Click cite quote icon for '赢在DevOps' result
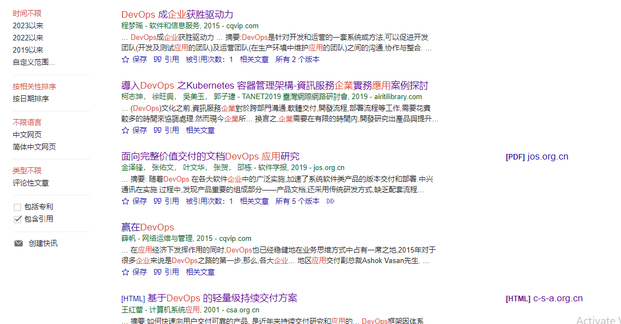621x324 pixels. pyautogui.click(x=157, y=272)
